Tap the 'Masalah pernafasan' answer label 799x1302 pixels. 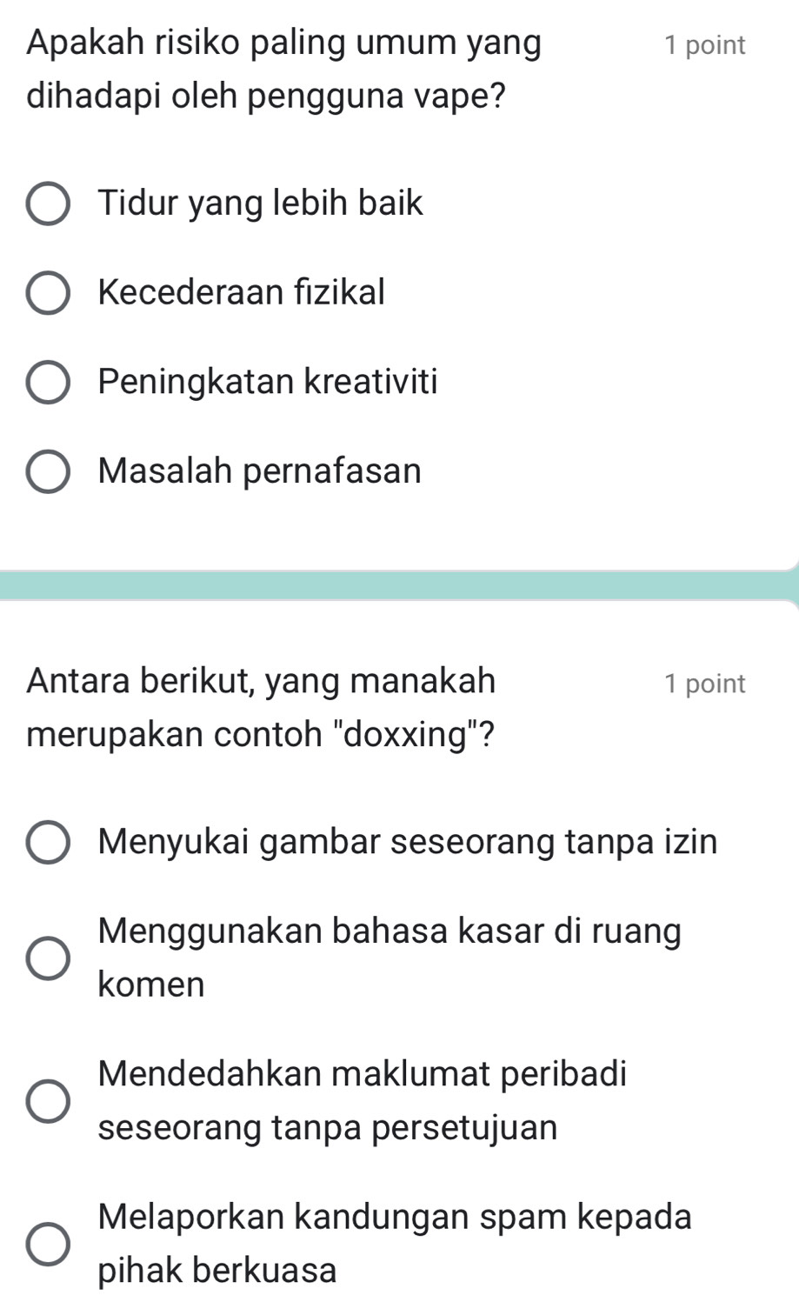coord(260,471)
